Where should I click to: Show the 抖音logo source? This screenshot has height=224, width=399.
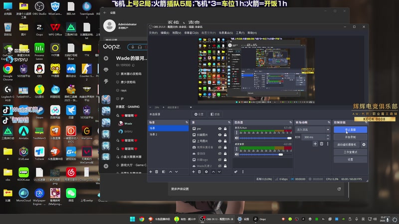[220, 160]
